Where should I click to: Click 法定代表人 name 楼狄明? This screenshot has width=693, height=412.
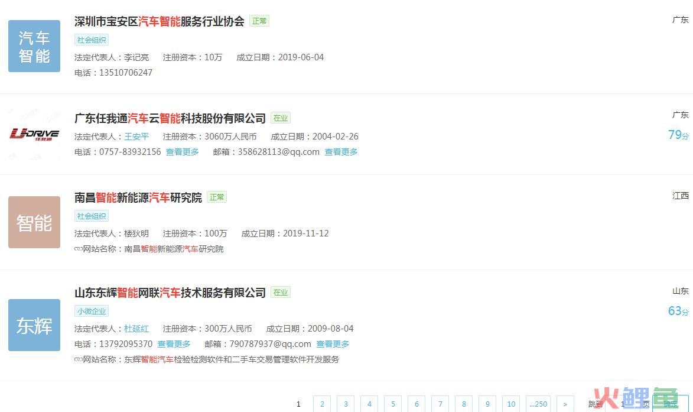tap(136, 233)
